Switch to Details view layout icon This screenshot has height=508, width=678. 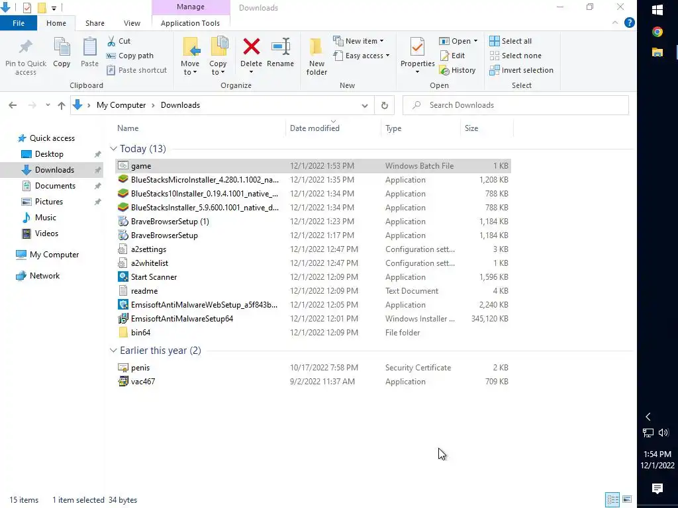point(612,500)
